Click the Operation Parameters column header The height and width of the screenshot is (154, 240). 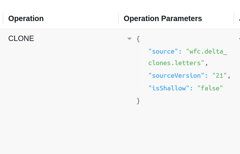pos(163,18)
